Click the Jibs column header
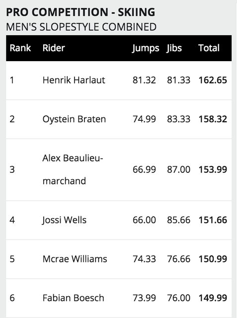The height and width of the screenshot is (318, 237). 174,49
